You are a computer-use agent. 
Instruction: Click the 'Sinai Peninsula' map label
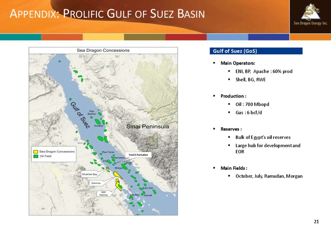(148, 126)
